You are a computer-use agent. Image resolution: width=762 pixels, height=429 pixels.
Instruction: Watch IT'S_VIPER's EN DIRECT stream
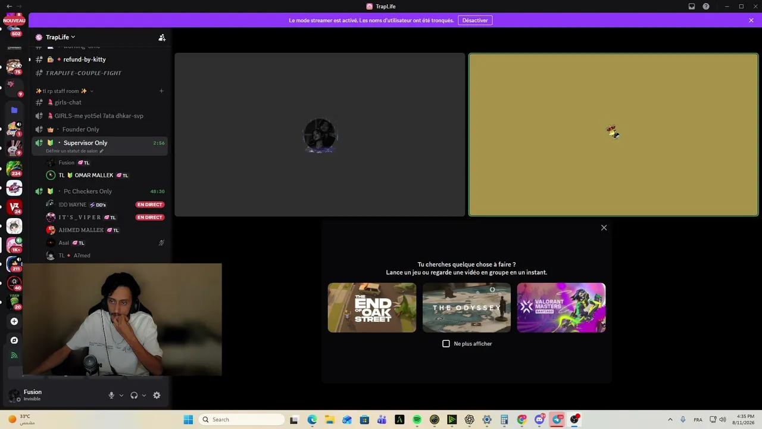[149, 217]
